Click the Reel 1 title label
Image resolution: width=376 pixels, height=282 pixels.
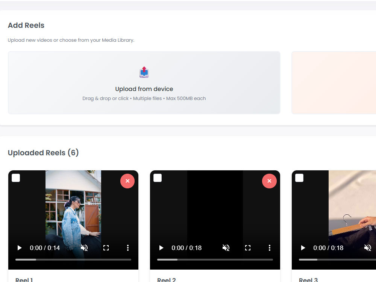(x=24, y=280)
